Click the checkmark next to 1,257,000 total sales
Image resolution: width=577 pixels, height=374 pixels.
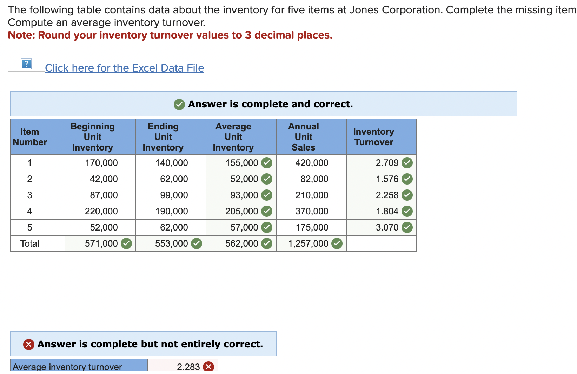tap(337, 243)
